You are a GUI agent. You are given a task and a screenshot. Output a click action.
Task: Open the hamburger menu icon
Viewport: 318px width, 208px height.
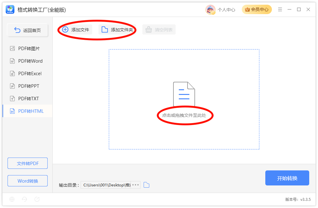click(280, 9)
